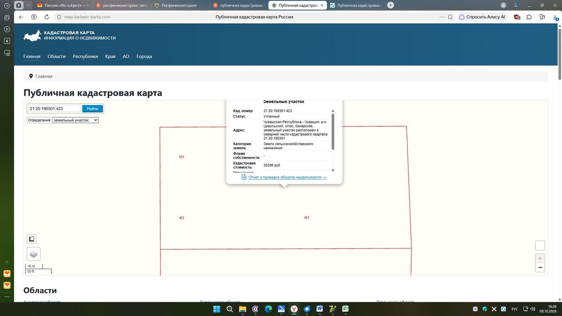Zoom out on the cadastral map
This screenshot has width=562, height=316.
click(540, 267)
